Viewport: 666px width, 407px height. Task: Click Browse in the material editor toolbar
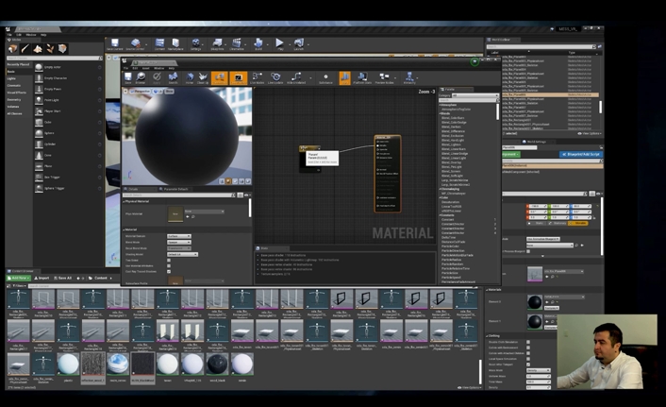click(x=141, y=78)
